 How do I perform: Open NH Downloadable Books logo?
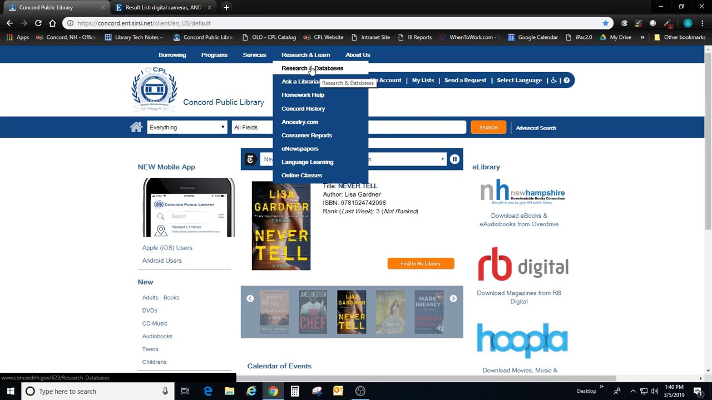[522, 192]
